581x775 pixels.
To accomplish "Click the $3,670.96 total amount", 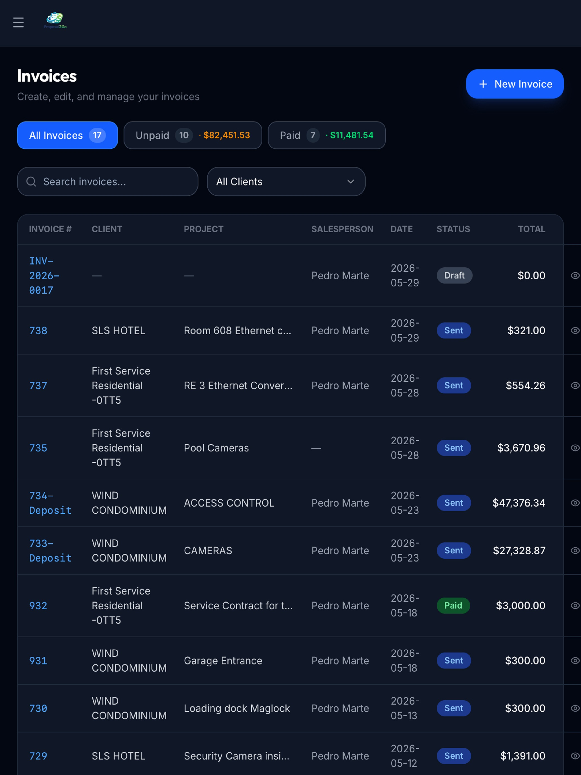I will point(521,448).
